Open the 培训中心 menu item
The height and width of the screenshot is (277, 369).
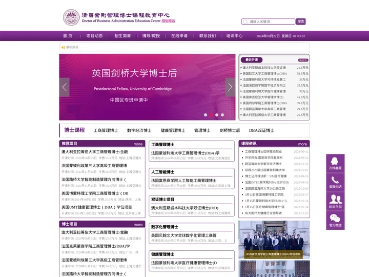point(234,36)
